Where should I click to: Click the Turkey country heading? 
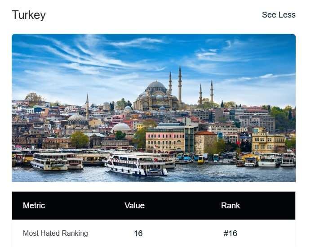click(29, 15)
